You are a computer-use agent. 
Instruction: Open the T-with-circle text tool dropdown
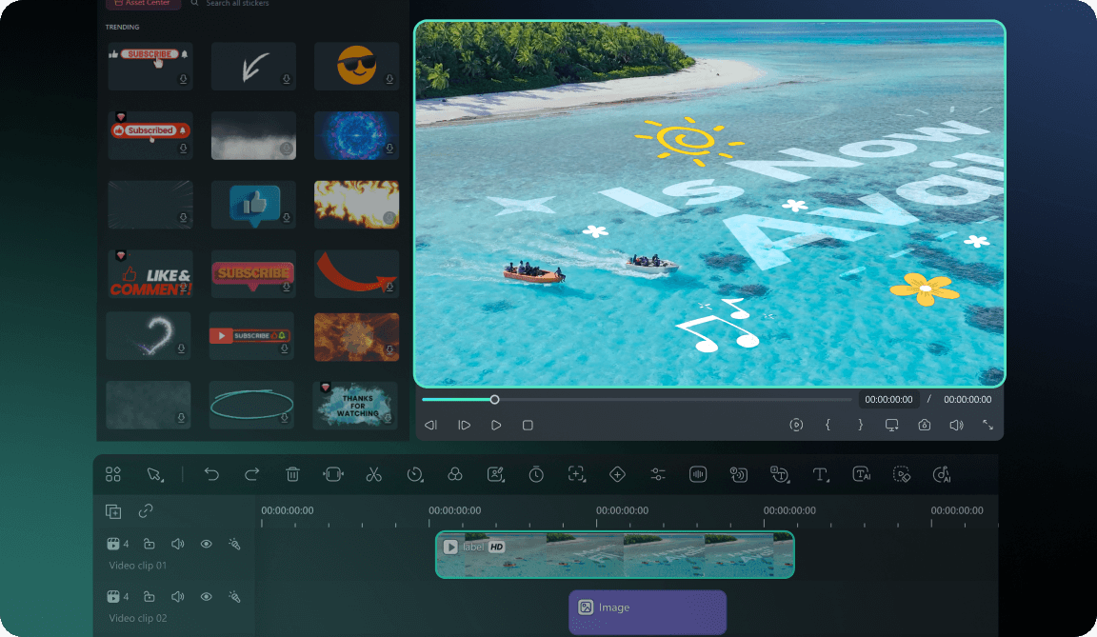[779, 475]
